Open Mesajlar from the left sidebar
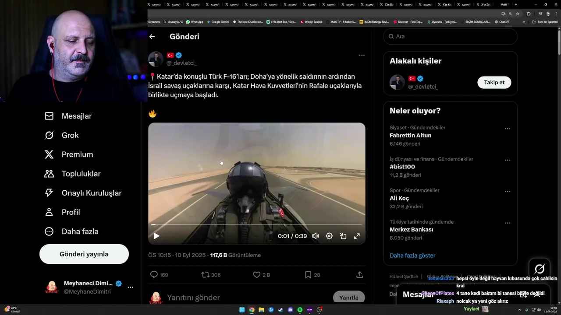561x315 pixels. [68, 116]
